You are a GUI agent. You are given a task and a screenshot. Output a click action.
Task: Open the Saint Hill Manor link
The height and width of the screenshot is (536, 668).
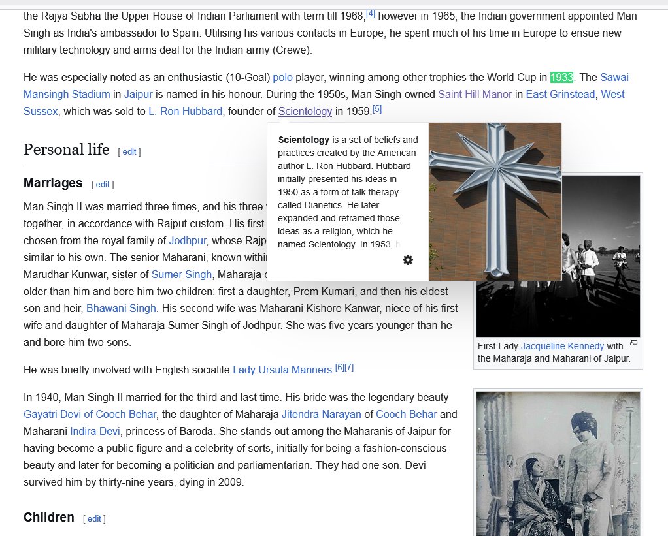pos(475,95)
